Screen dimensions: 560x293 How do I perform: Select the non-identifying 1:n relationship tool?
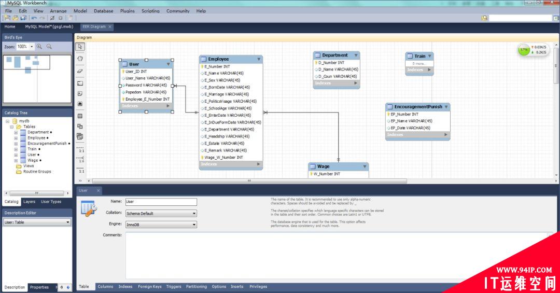[81, 160]
